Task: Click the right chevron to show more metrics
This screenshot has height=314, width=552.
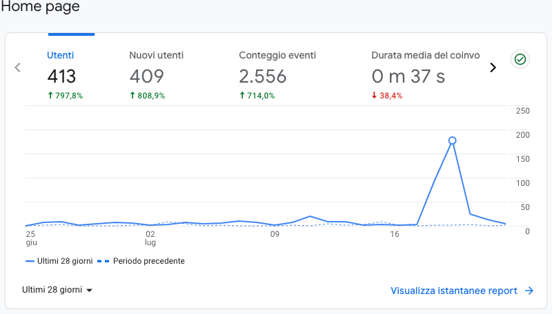Action: (x=493, y=67)
